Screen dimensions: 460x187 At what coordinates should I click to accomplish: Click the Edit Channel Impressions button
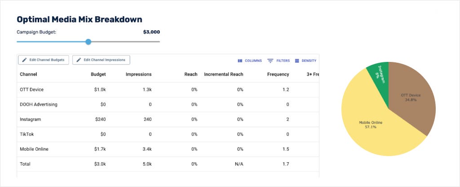[101, 60]
